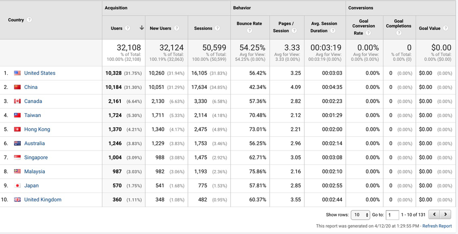This screenshot has width=458, height=234.
Task: Click the Refresh Report link
Action: click(437, 226)
